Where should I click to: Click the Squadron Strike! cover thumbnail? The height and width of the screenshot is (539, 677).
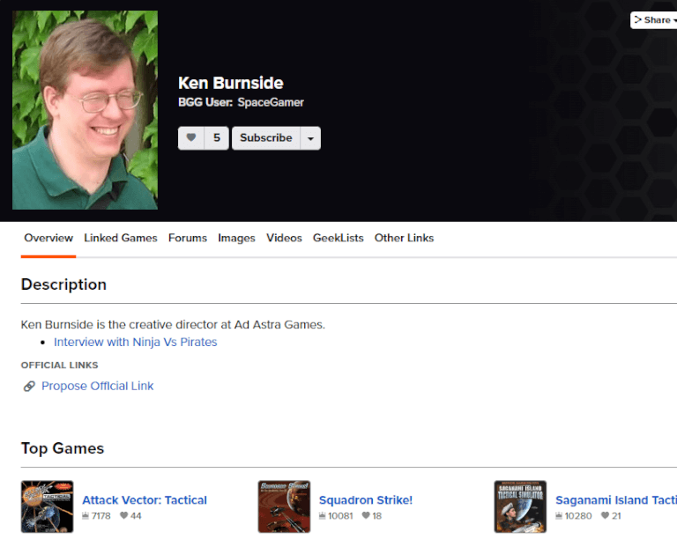(x=284, y=506)
